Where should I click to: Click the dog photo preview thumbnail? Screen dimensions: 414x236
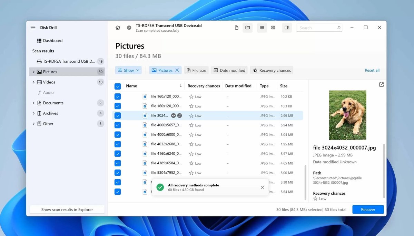tap(347, 115)
